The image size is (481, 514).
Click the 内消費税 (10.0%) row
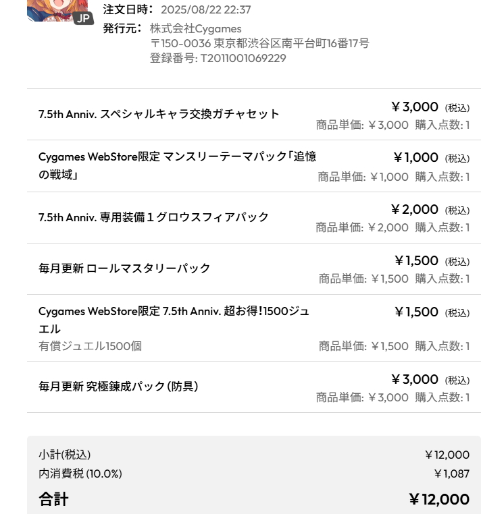pos(254,474)
